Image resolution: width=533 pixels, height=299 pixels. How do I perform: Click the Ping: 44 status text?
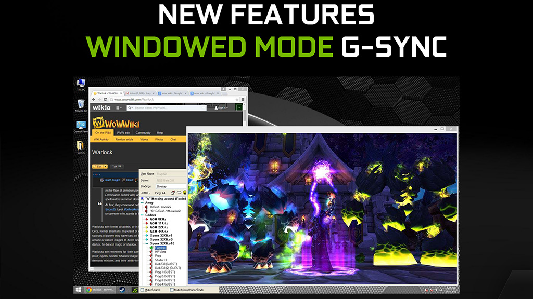[160, 193]
